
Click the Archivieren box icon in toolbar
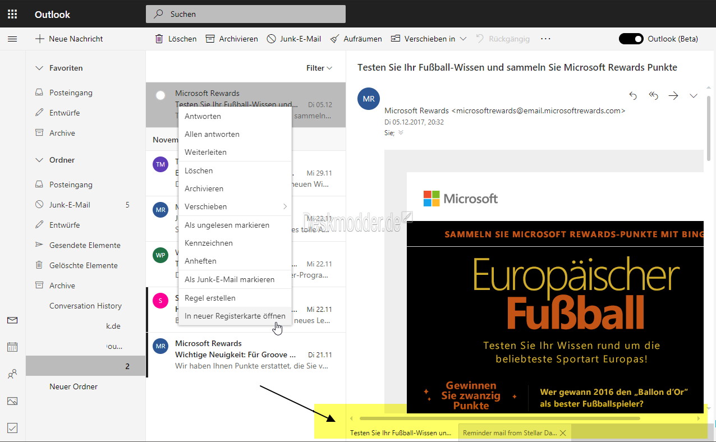[210, 39]
